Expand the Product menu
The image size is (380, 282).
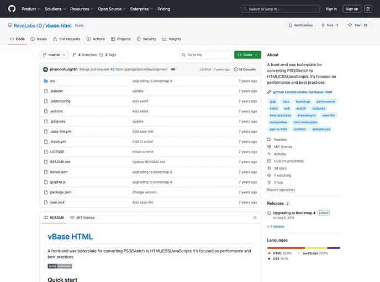click(31, 9)
